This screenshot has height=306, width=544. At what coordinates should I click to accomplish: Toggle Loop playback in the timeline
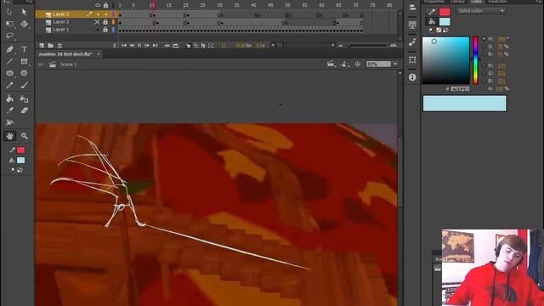(176, 45)
